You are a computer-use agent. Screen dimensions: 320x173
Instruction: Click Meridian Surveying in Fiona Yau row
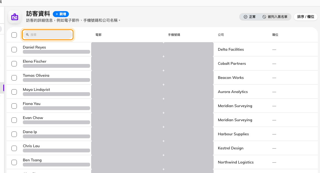pyautogui.click(x=235, y=106)
